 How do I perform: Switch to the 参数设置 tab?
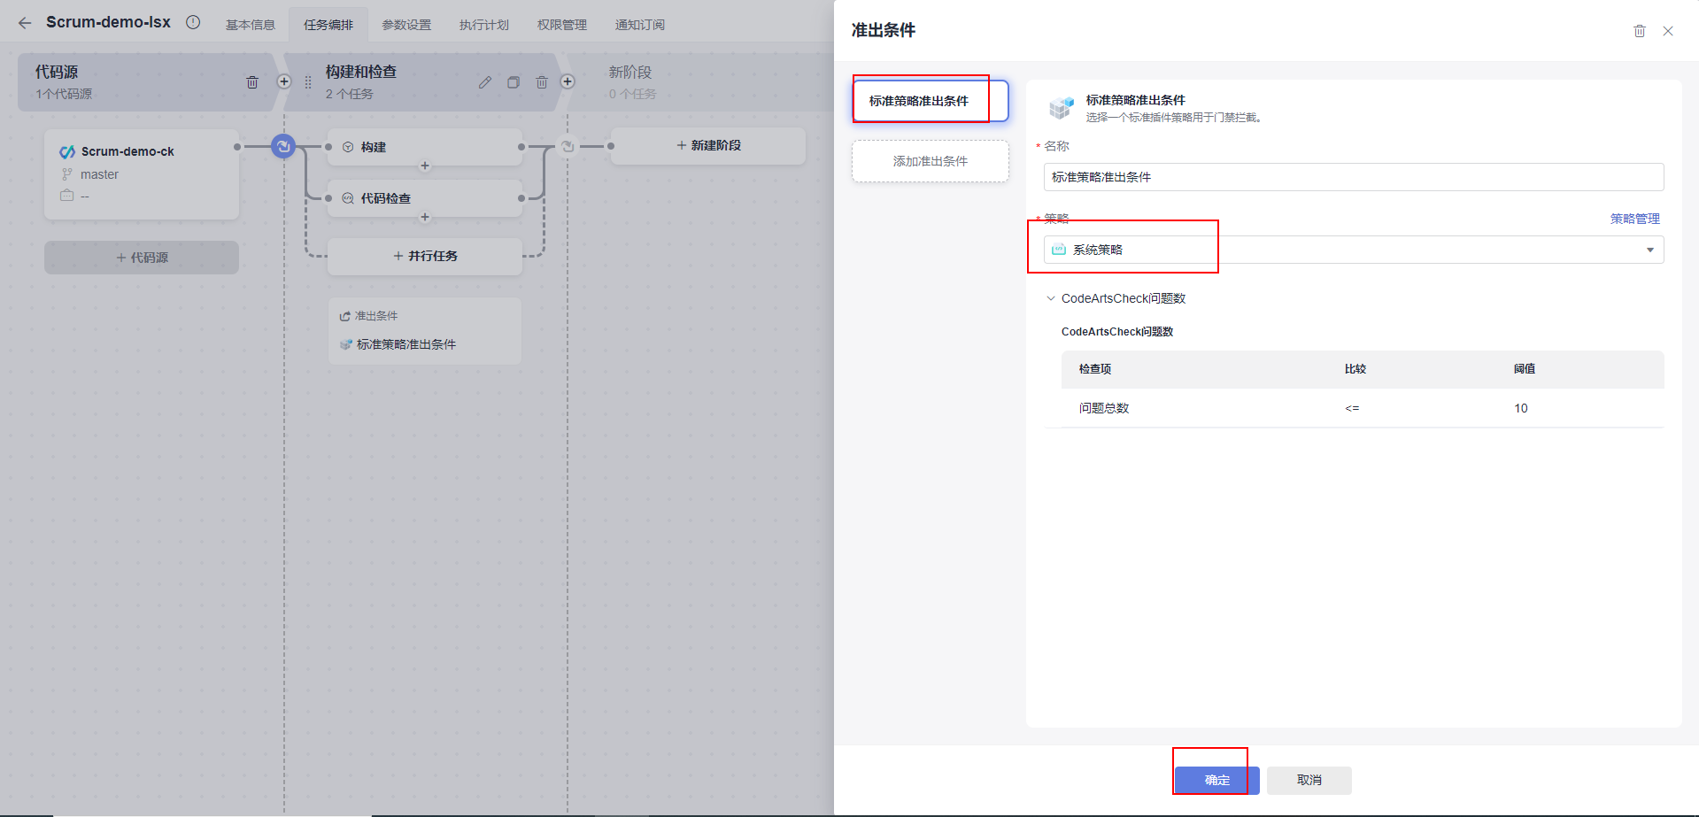[405, 24]
